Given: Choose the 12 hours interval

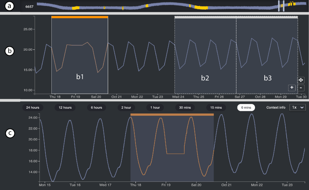Looking at the screenshot, I should point(65,107).
